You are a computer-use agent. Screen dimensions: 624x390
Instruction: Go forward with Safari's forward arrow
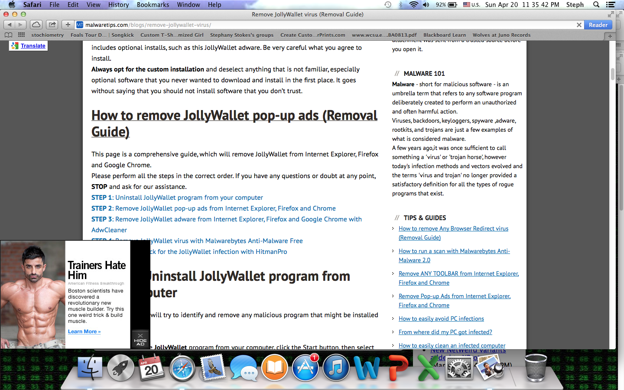[20, 25]
